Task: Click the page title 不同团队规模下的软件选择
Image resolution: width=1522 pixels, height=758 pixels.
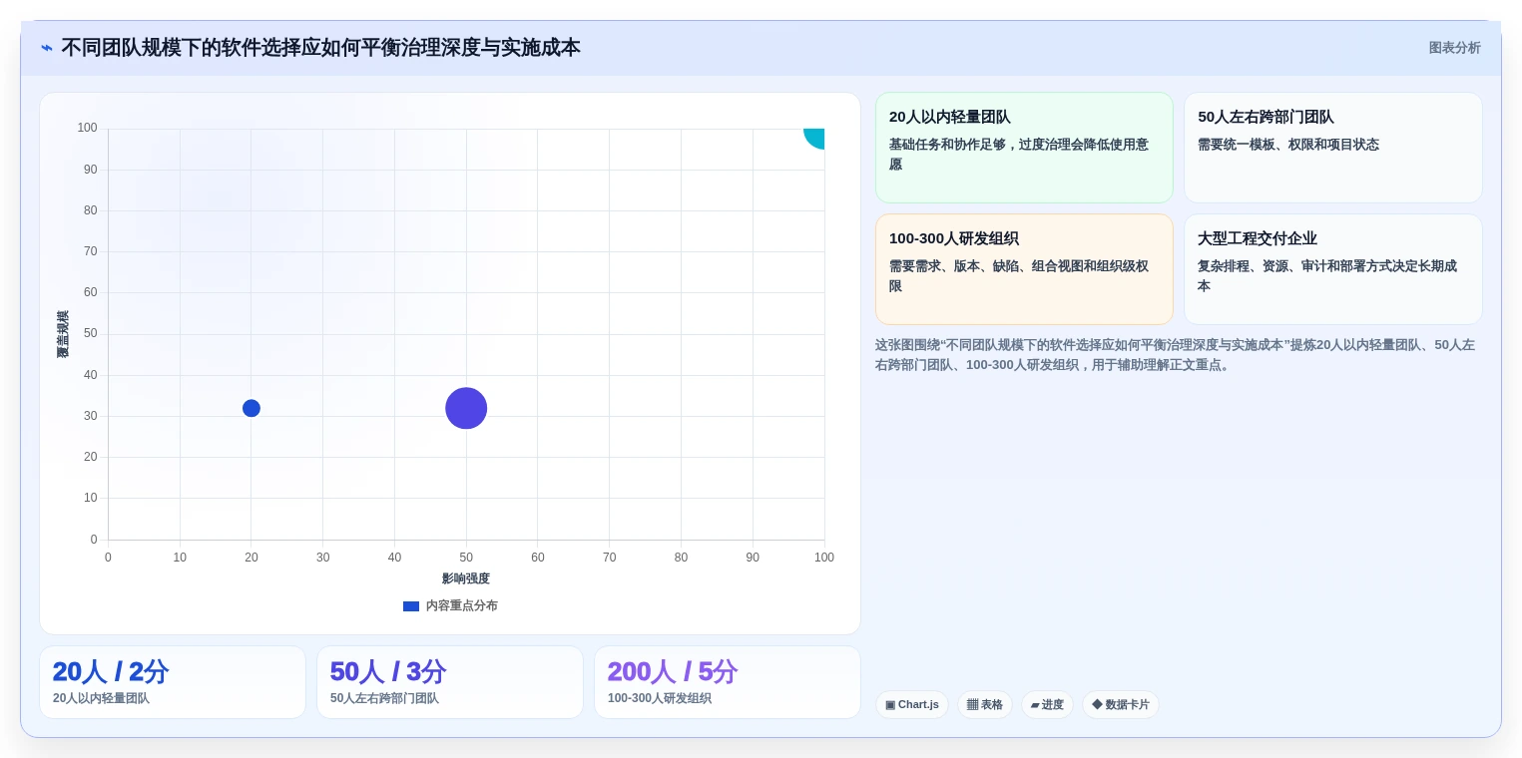Action: click(x=320, y=48)
